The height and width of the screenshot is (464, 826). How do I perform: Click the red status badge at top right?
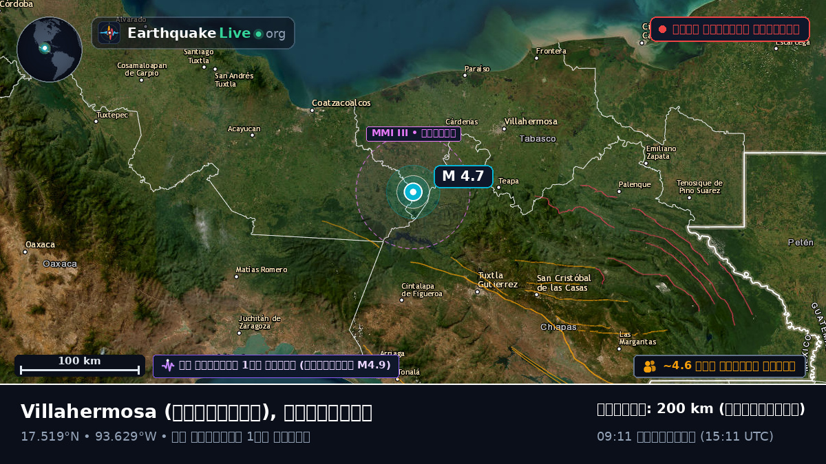(x=730, y=29)
